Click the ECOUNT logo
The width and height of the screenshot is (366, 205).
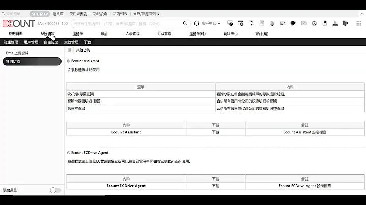click(19, 23)
